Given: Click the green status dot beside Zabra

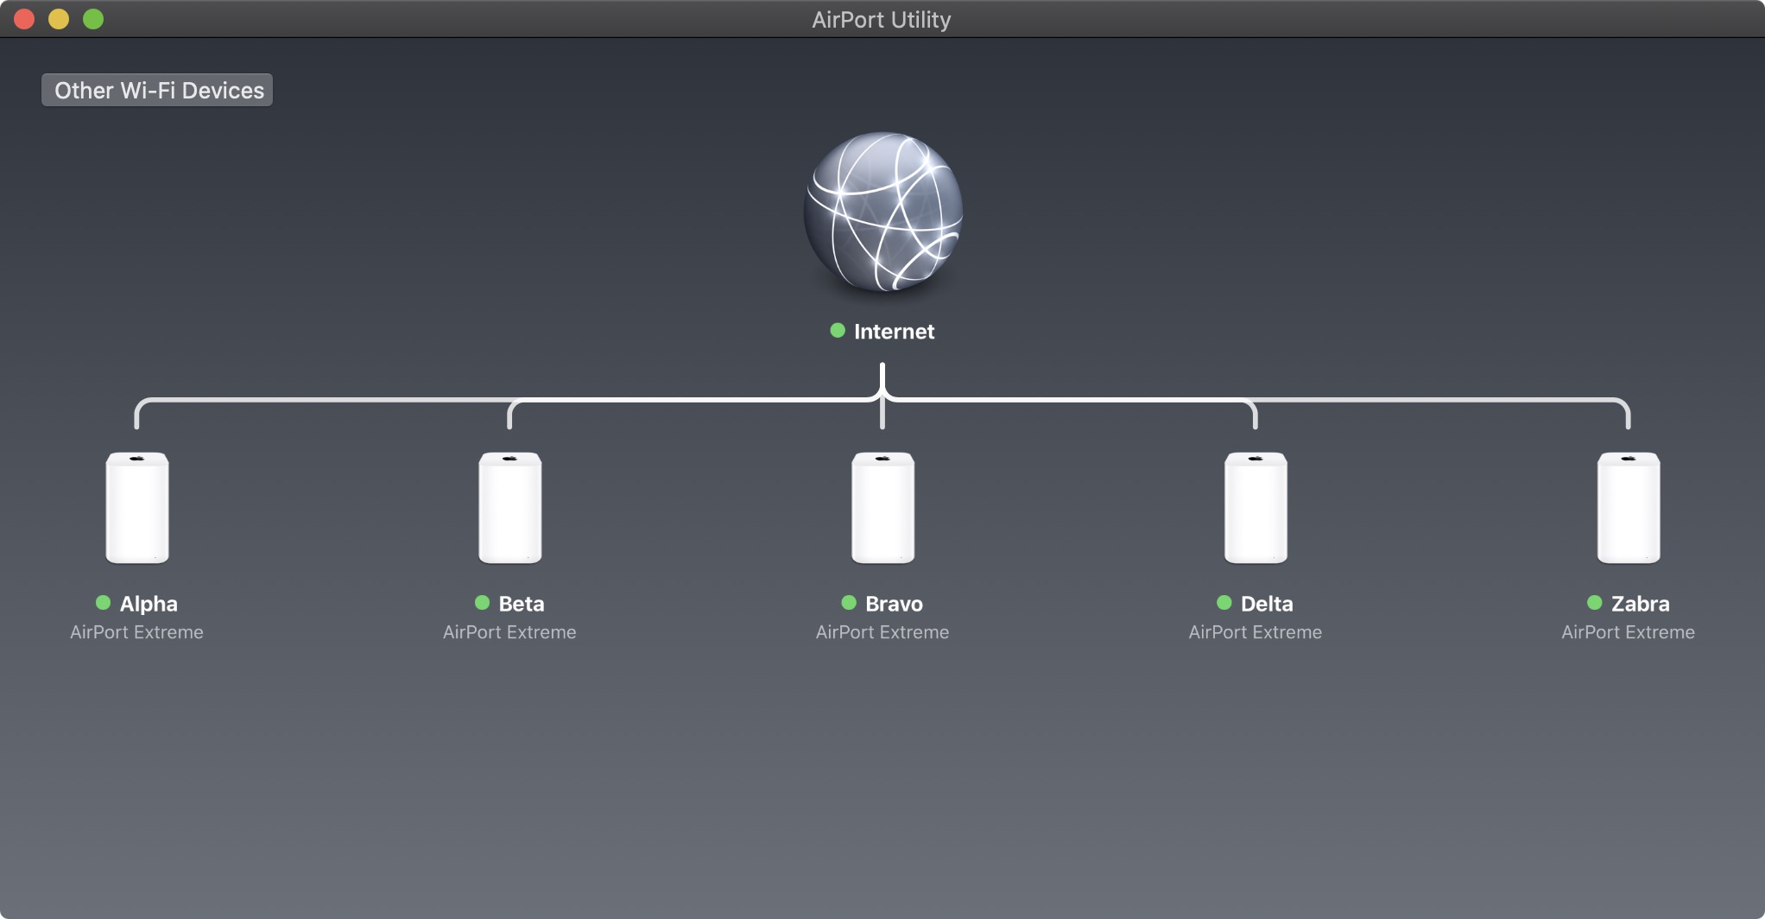Looking at the screenshot, I should coord(1594,603).
